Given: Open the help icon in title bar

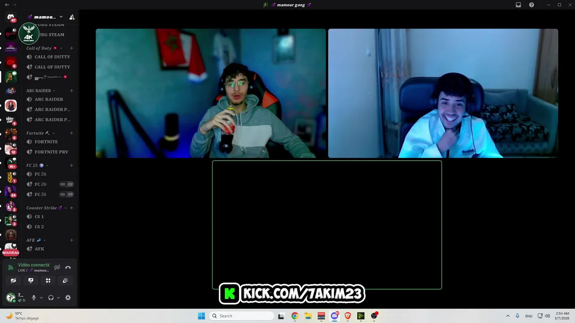Looking at the screenshot, I should point(531,5).
